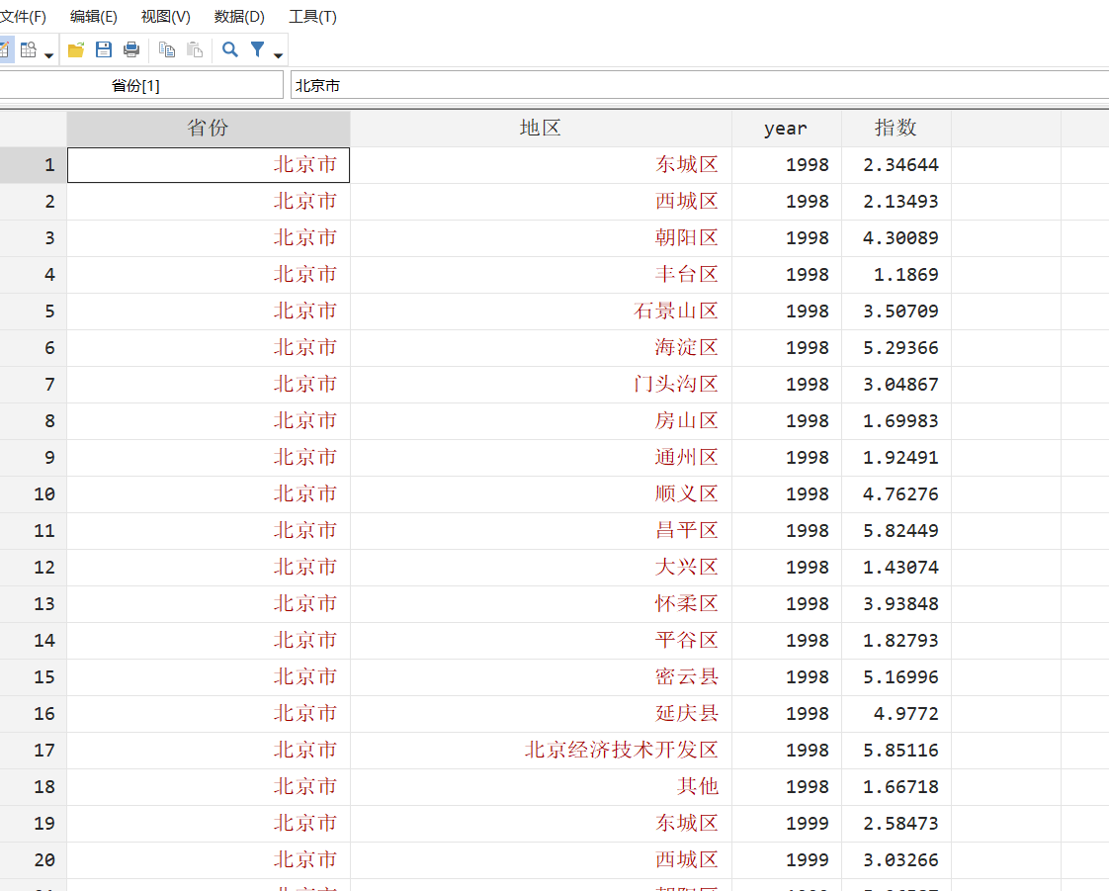Click the 通州区 cell
1109x891 pixels.
[x=541, y=457]
